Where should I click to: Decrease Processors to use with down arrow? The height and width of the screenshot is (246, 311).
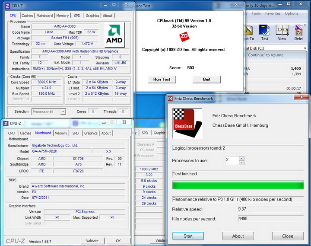241,162
